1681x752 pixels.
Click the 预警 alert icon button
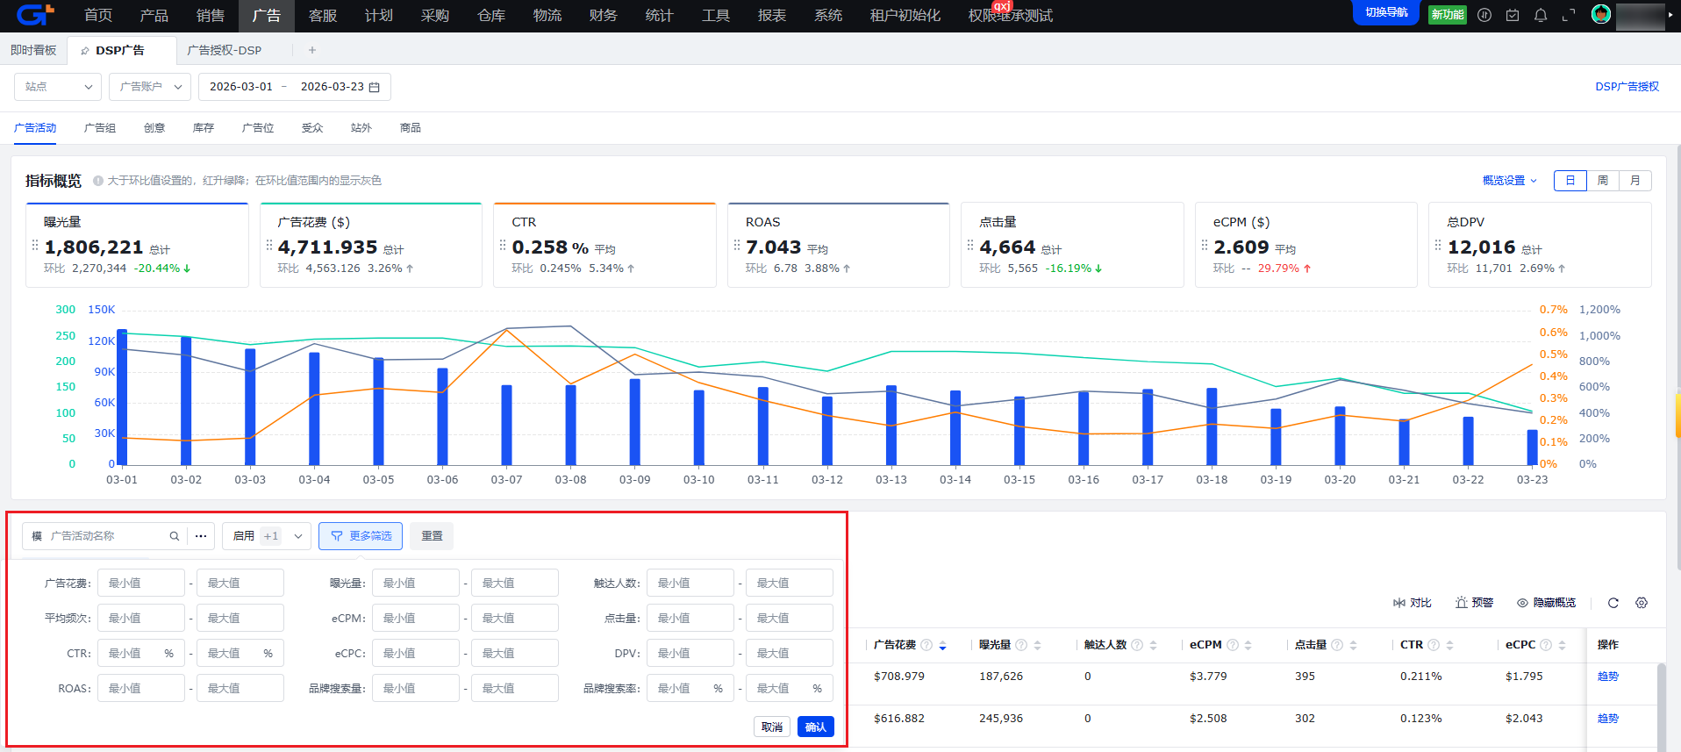[x=1474, y=603]
